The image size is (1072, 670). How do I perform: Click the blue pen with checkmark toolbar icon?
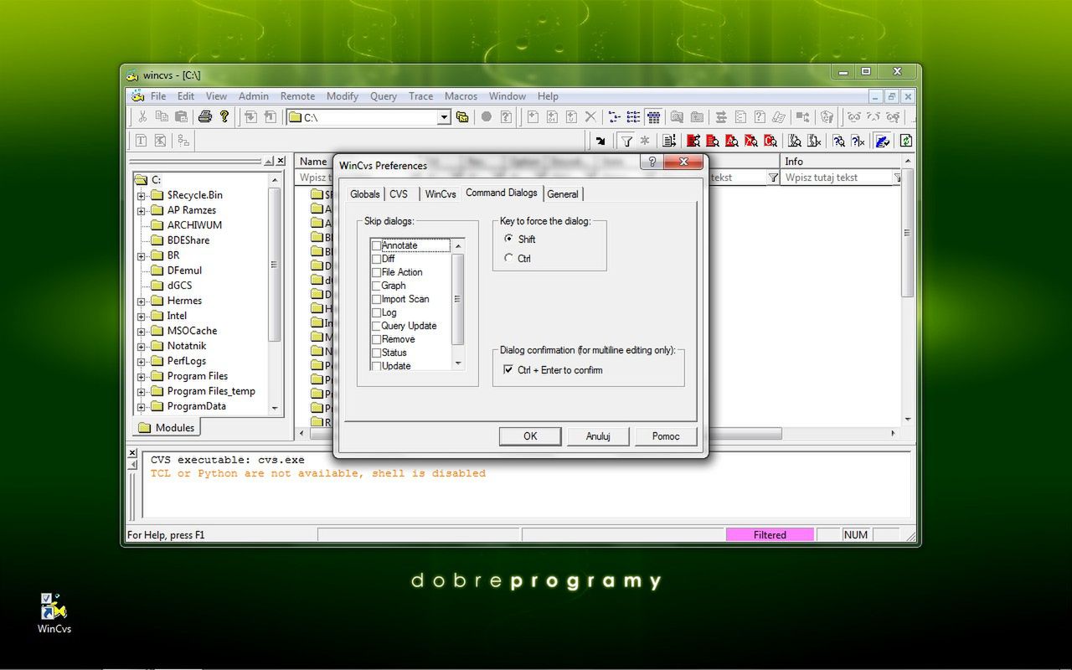click(882, 141)
